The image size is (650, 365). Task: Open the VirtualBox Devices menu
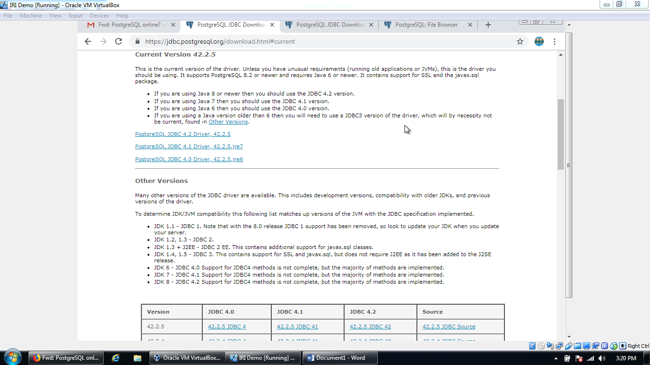click(99, 16)
